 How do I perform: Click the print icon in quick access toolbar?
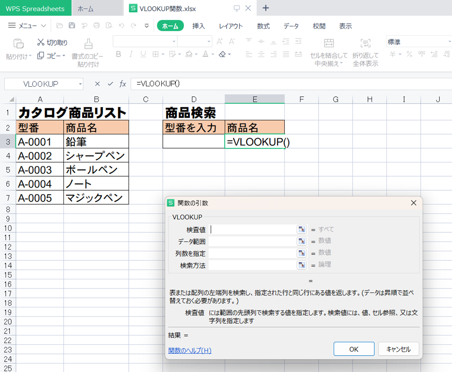tap(97, 26)
